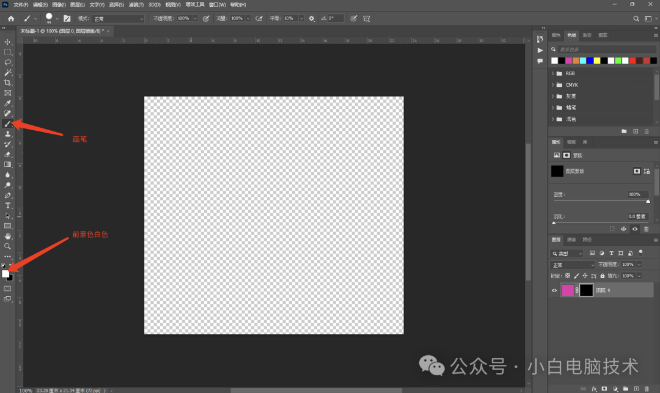The image size is (660, 393).
Task: Open the 流量 flow dropdown arrow
Action: click(248, 18)
